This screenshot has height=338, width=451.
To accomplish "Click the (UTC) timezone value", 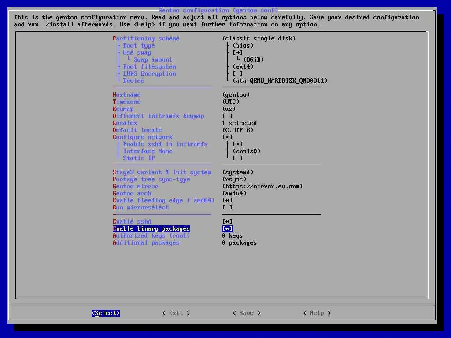I will 231,102.
